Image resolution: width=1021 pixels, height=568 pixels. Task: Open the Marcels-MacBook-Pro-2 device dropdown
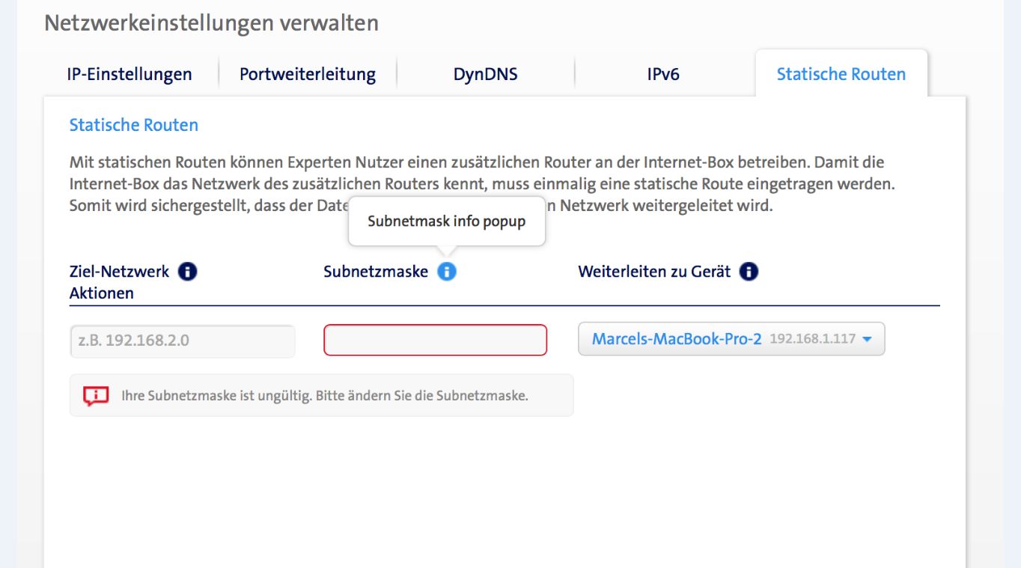[731, 339]
